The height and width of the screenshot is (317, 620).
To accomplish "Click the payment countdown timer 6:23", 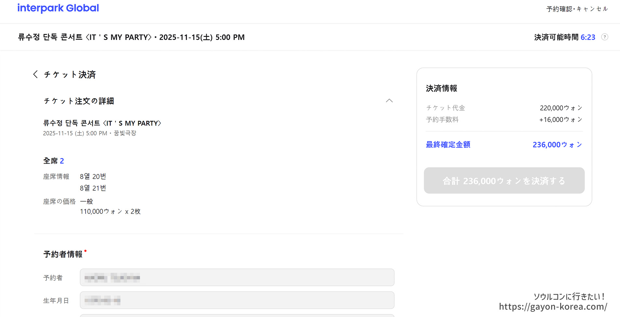I will coord(588,37).
